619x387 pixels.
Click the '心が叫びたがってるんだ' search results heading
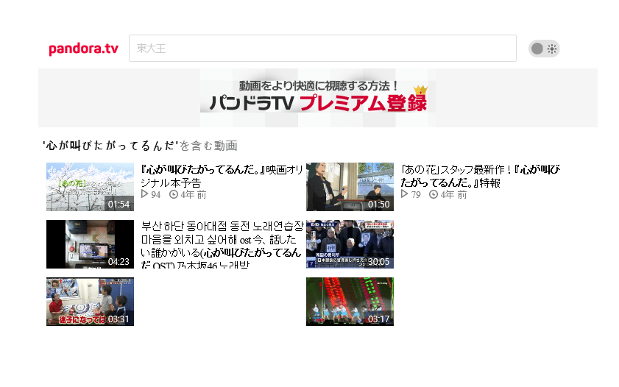[x=140, y=146]
